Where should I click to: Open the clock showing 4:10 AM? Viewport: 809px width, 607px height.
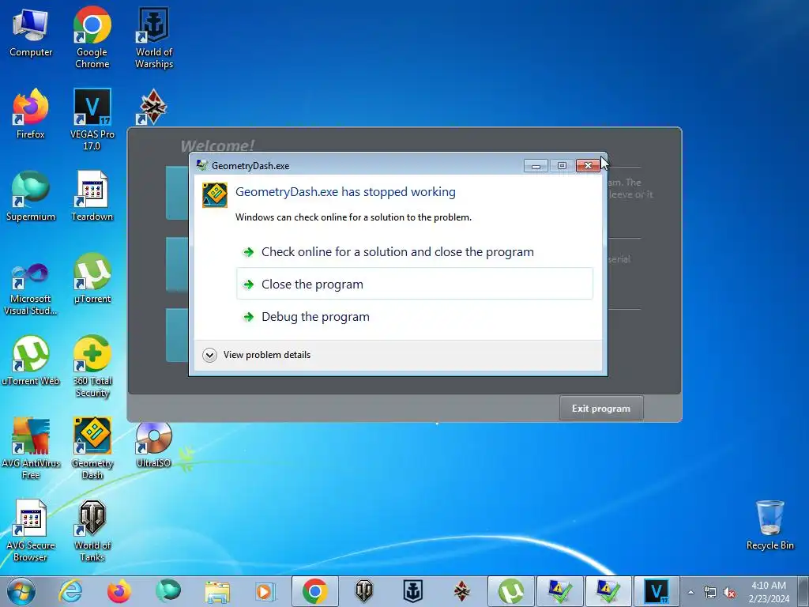[x=769, y=591]
